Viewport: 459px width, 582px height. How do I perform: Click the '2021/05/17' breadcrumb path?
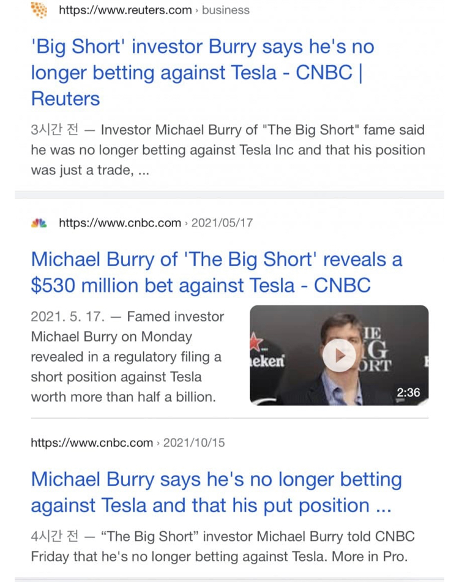pos(222,223)
